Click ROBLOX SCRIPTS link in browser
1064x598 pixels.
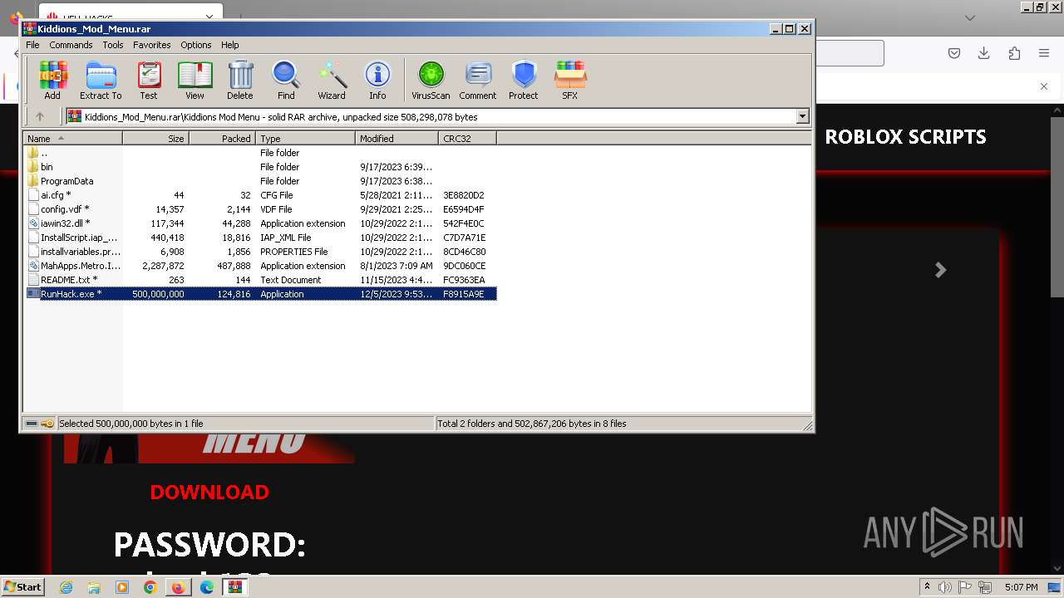pos(905,137)
